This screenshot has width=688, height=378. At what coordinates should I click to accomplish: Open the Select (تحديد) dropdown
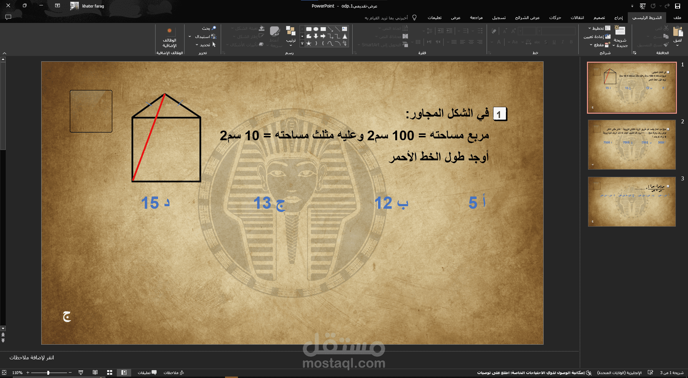pyautogui.click(x=205, y=44)
